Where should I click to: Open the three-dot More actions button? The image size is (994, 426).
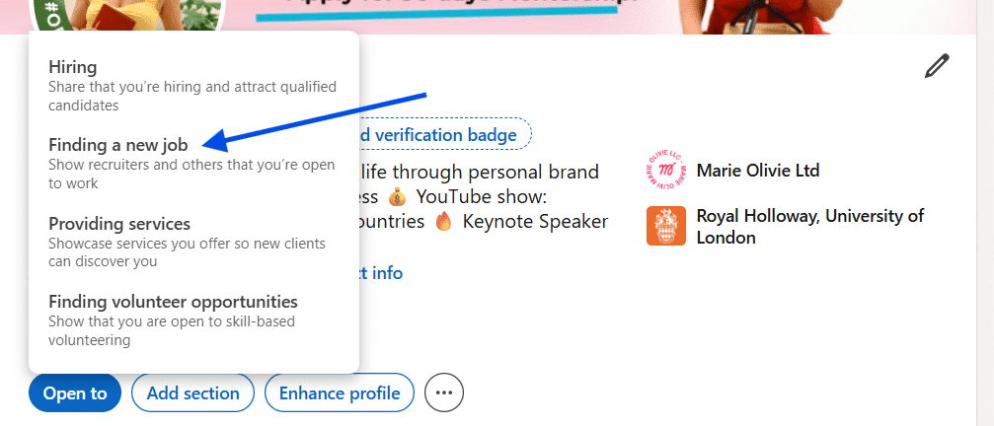point(443,392)
